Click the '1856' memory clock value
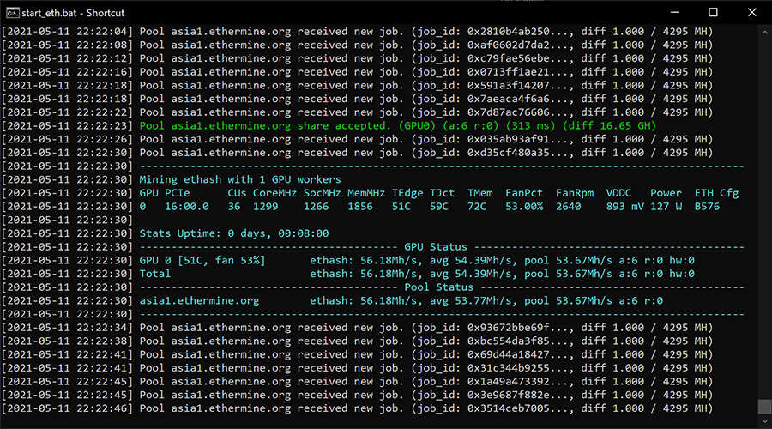The width and height of the screenshot is (772, 429). tap(360, 207)
